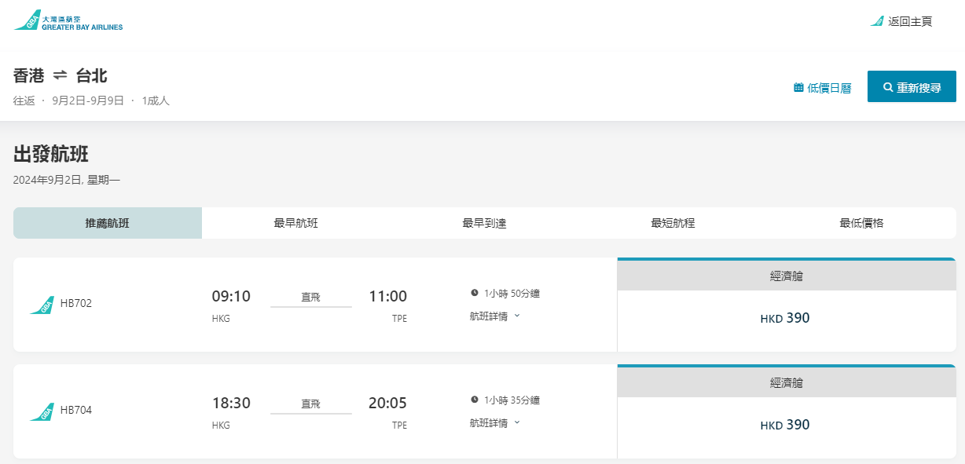Click the clock icon for 1小時 50分鐘
This screenshot has width=965, height=464.
click(x=475, y=293)
